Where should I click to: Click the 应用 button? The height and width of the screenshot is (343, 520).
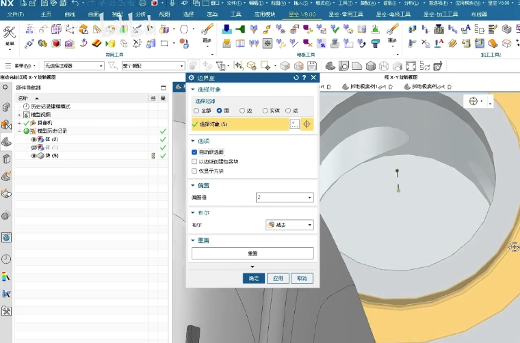tap(277, 278)
